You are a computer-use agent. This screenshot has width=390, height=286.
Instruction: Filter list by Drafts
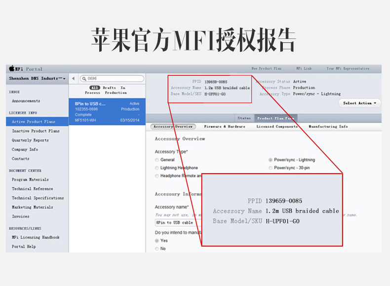109,88
